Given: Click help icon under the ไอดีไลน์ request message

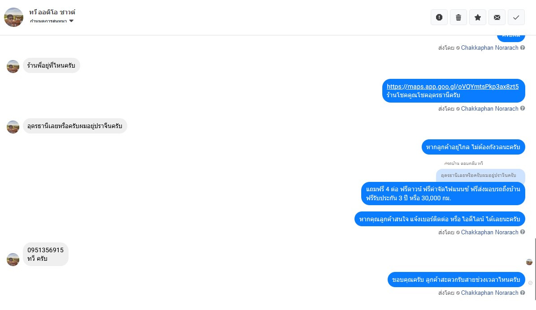Looking at the screenshot, I should [523, 232].
